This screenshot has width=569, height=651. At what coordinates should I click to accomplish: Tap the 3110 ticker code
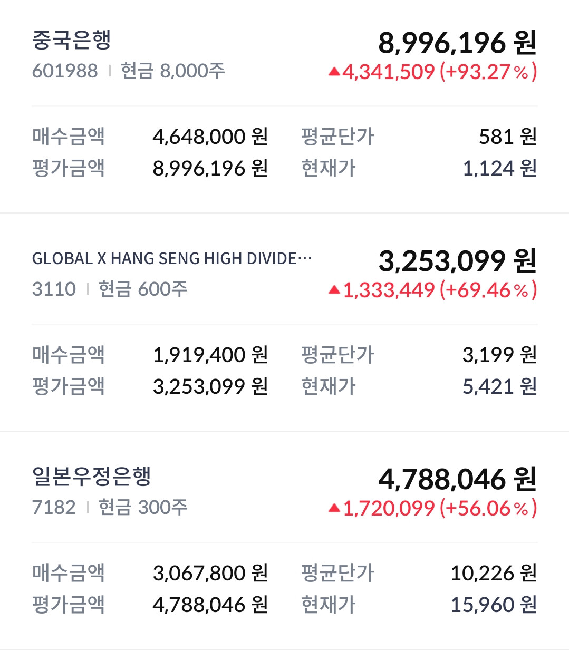[54, 289]
